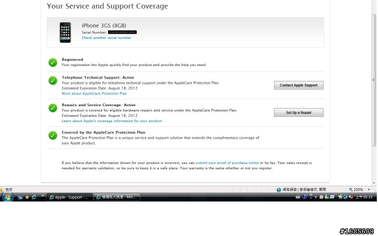Expand hidden tray icons arrow
The width and height of the screenshot is (378, 236).
point(316,197)
